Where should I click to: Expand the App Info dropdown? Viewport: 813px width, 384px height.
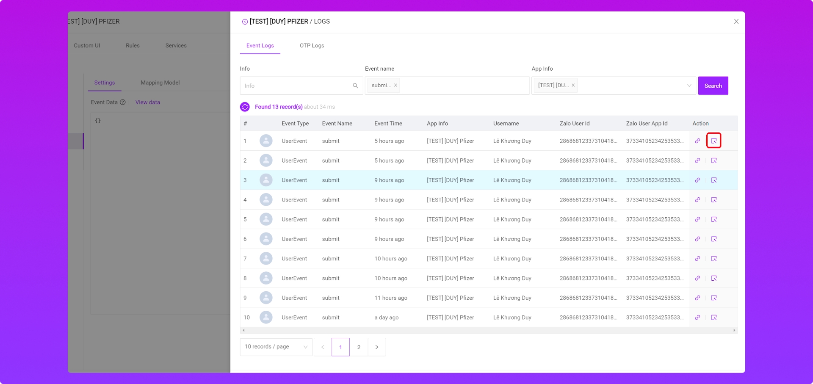coord(689,86)
